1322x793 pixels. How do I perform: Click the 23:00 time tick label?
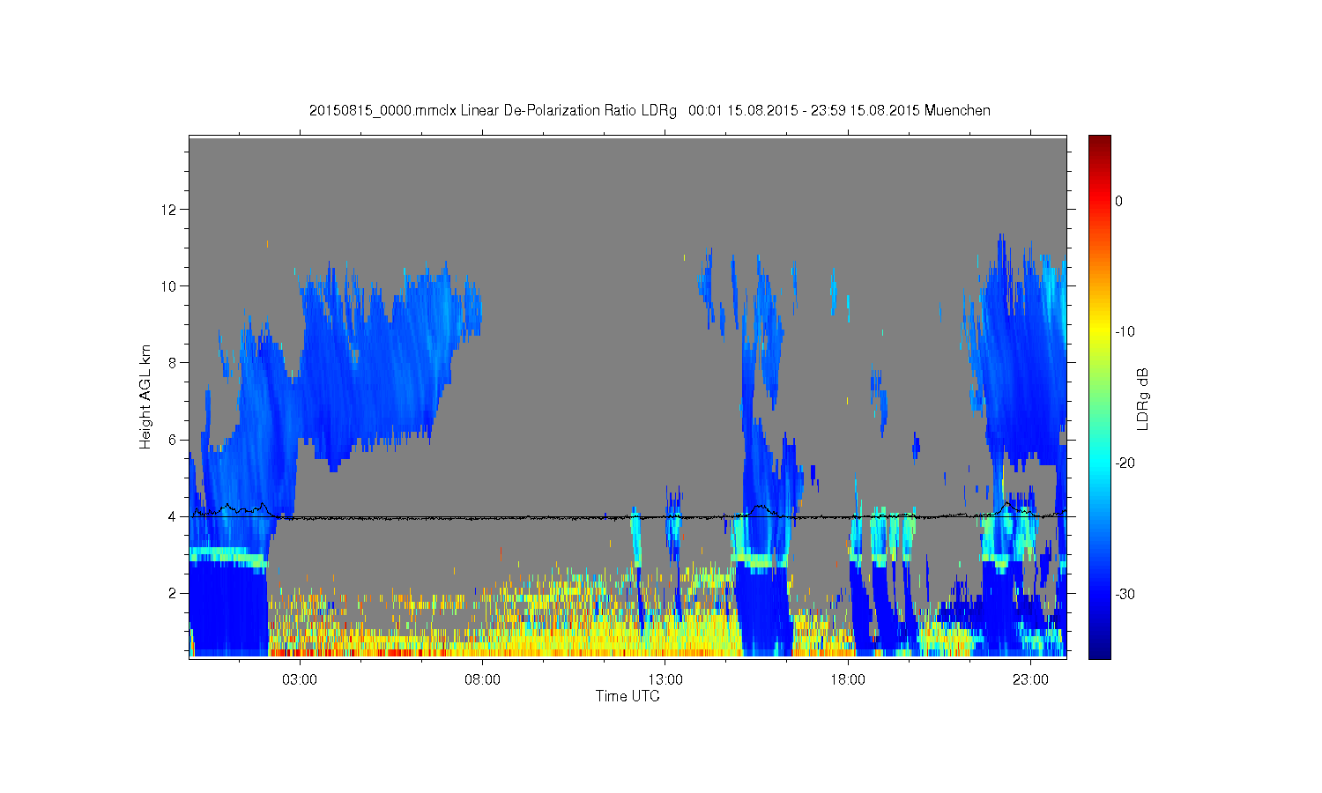(1030, 680)
